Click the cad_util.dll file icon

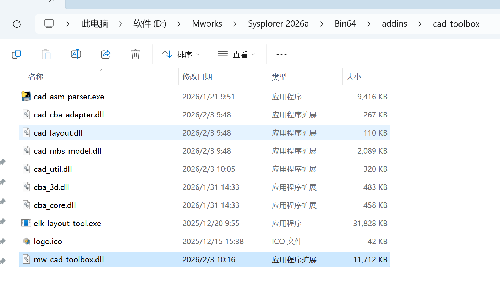tap(26, 169)
